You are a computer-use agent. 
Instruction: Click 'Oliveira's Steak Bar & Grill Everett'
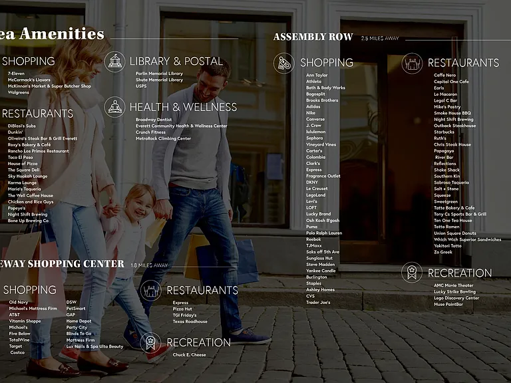[43, 138]
